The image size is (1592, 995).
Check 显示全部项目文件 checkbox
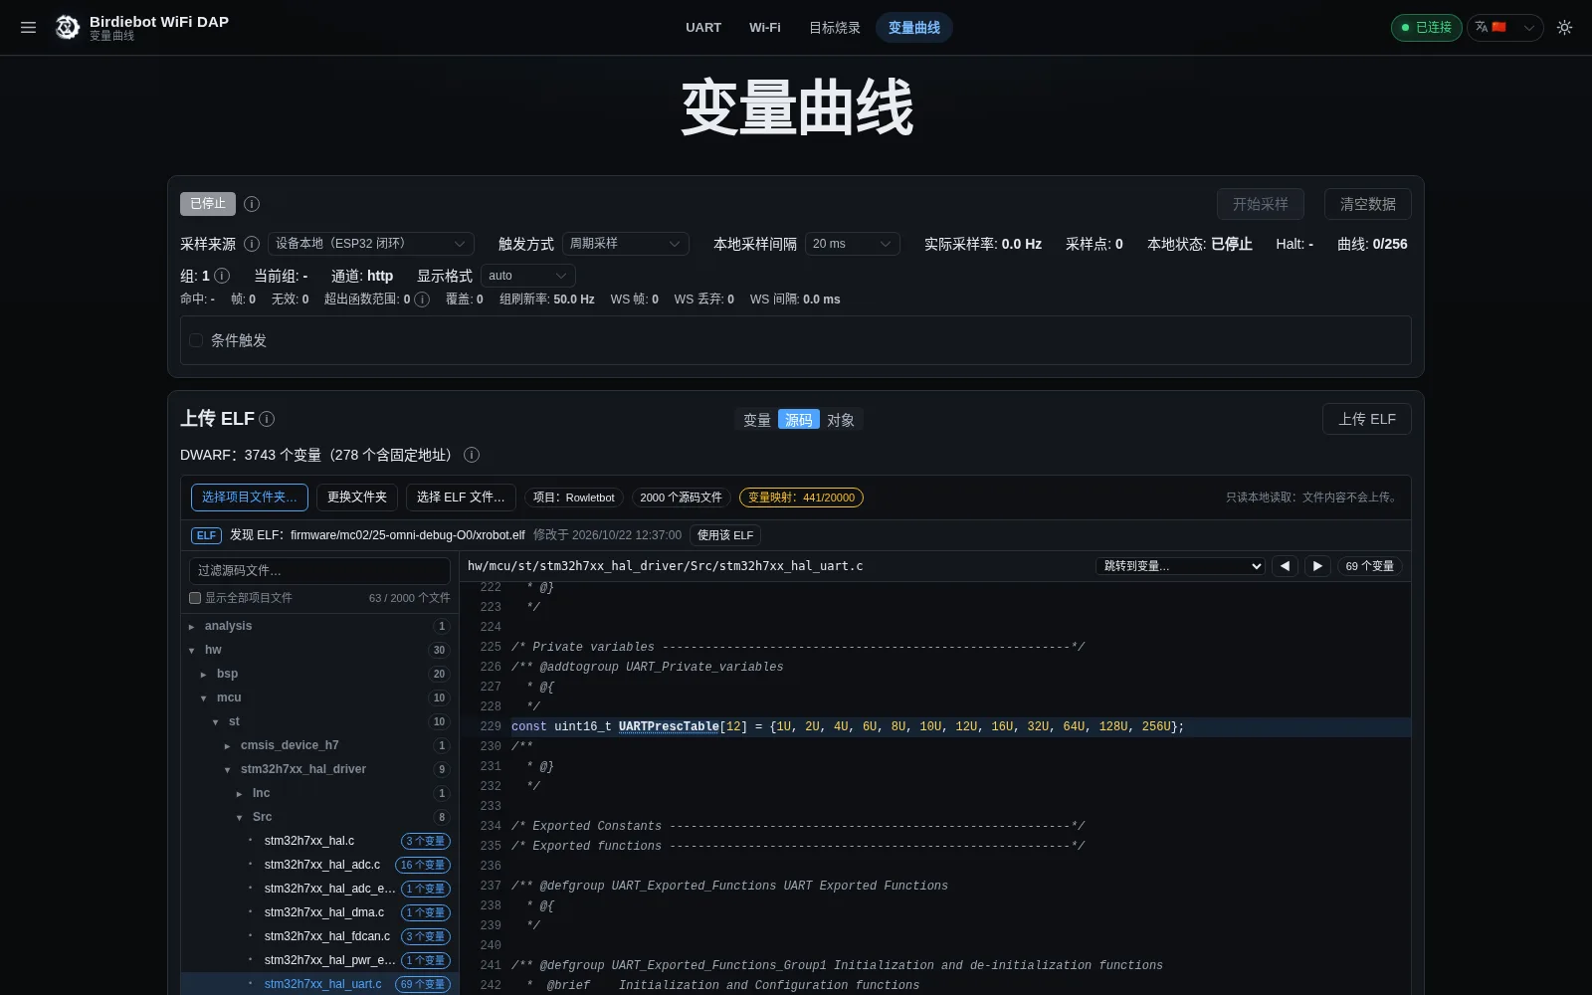pos(195,598)
